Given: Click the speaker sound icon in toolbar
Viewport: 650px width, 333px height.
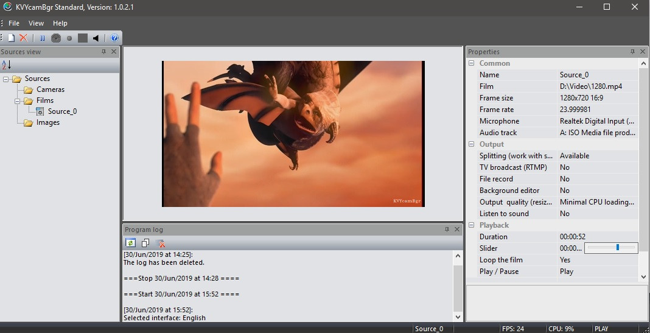Looking at the screenshot, I should pos(96,38).
